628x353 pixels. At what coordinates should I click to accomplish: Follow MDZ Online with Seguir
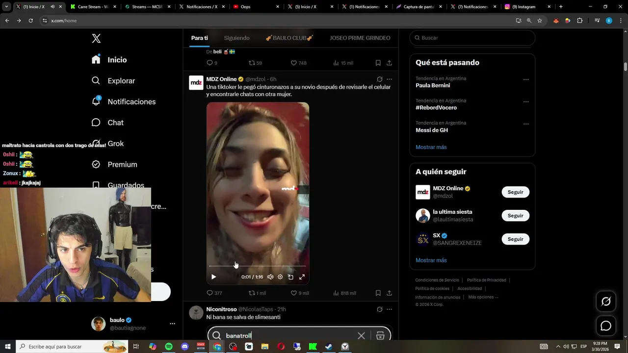pos(515,192)
